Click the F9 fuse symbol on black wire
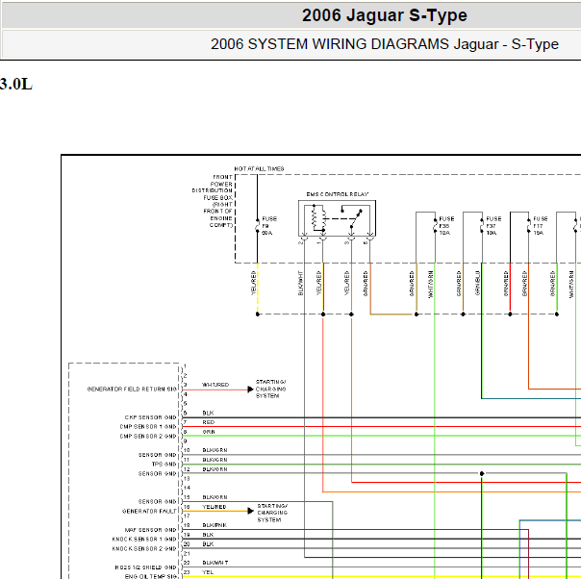581x579 pixels. [x=257, y=226]
